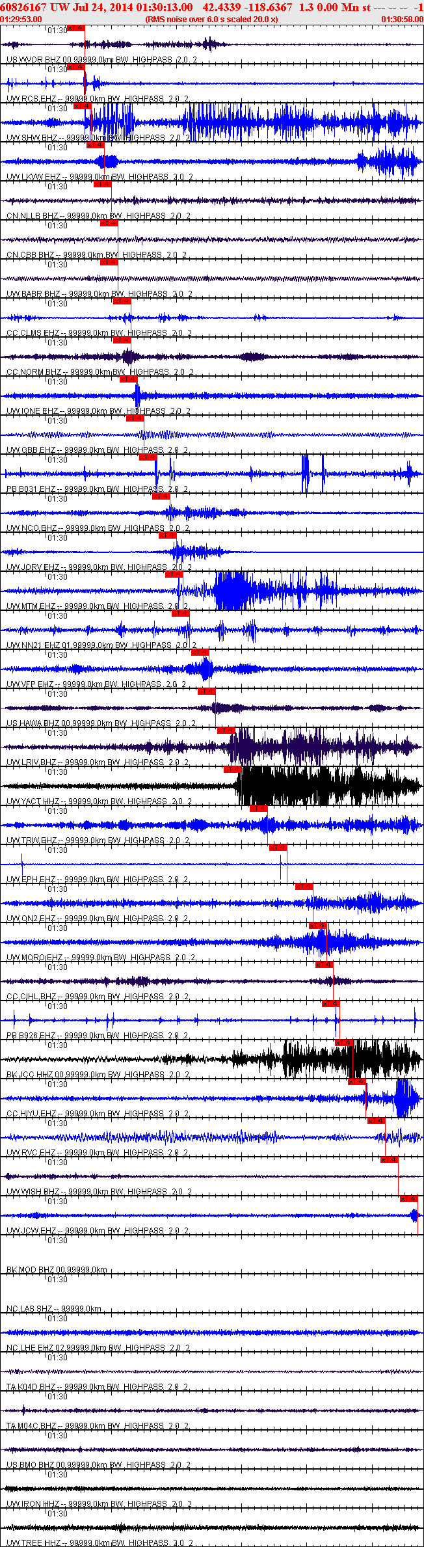Click the CC HIYU EHZ station label
Viewport: 424px width, 1547px height.
(98, 1114)
